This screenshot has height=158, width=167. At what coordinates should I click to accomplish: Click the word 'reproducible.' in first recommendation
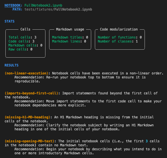pyautogui.click(x=27, y=81)
